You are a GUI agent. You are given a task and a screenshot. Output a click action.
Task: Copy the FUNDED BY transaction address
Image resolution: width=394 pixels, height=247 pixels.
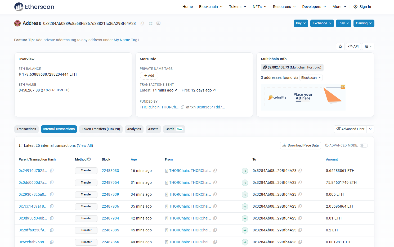click(x=182, y=107)
